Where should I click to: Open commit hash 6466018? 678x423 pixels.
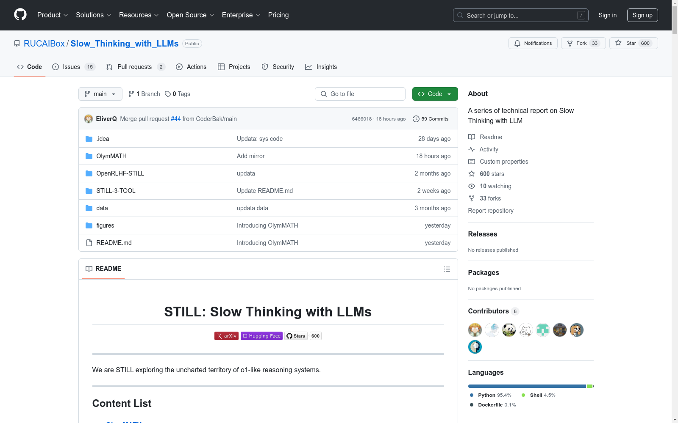click(361, 119)
